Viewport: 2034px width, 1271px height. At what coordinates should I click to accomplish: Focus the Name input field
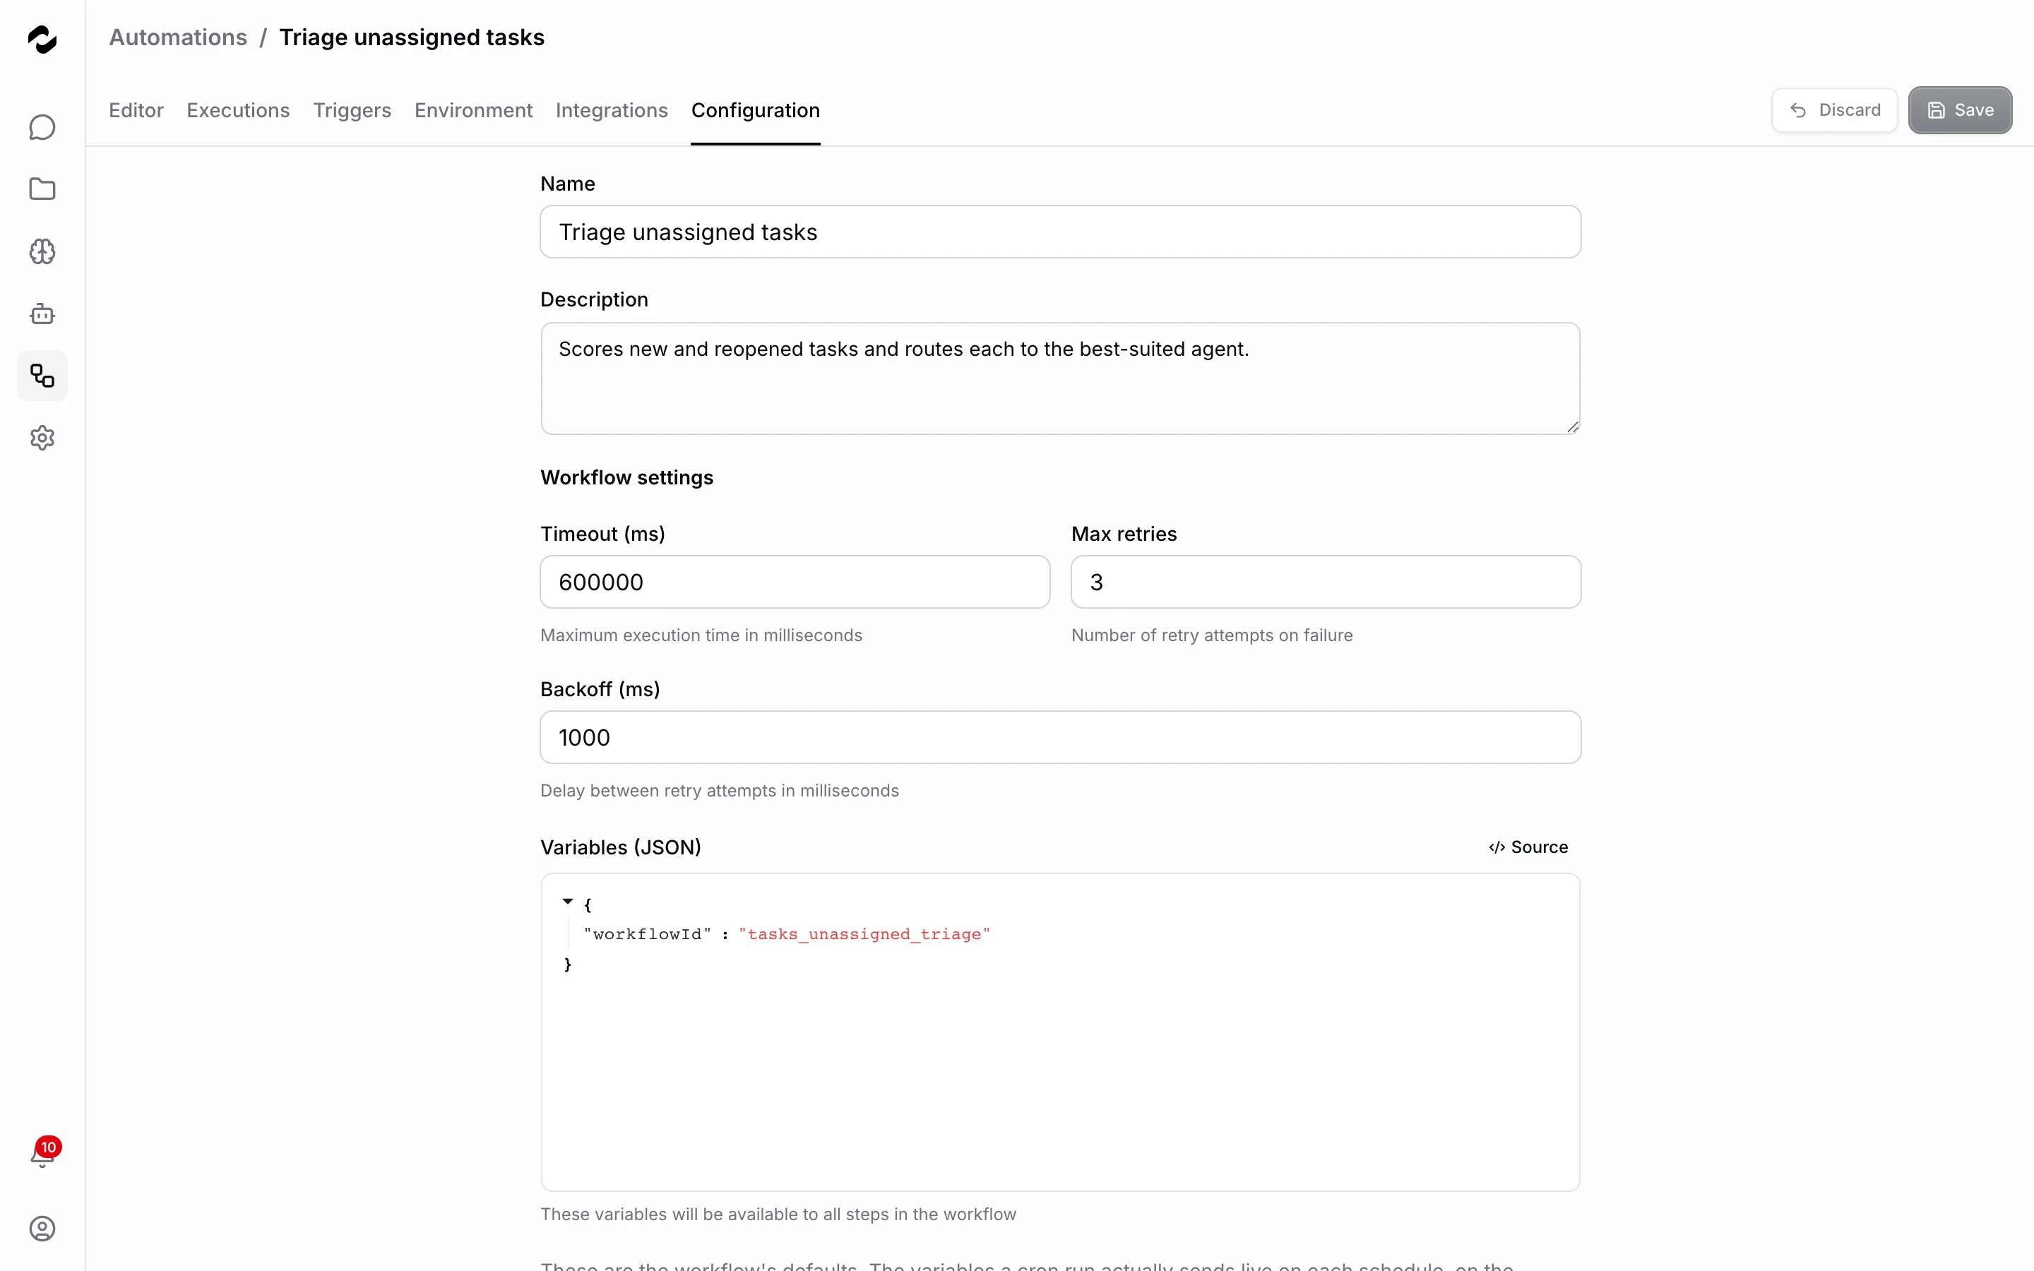1061,232
